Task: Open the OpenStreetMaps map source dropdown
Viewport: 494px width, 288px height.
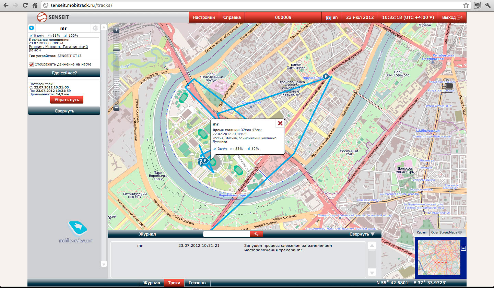Action: tap(446, 232)
